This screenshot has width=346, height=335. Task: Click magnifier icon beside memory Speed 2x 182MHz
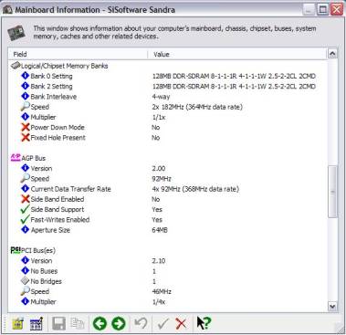26,107
